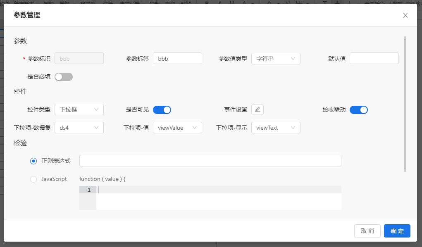This screenshot has width=422, height=247.
Task: Click the line number 1 gutter
Action: 88,190
